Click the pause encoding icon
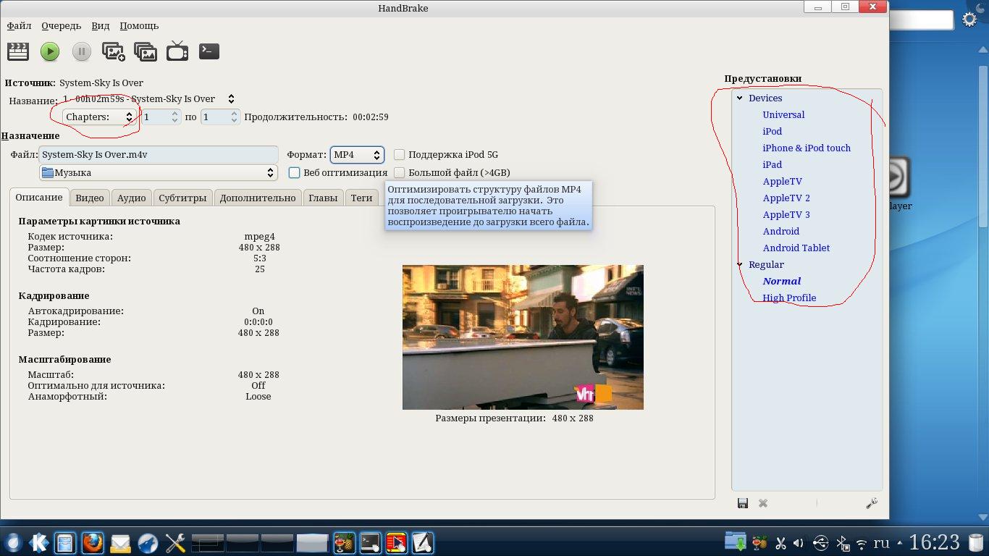The image size is (989, 556). point(82,51)
